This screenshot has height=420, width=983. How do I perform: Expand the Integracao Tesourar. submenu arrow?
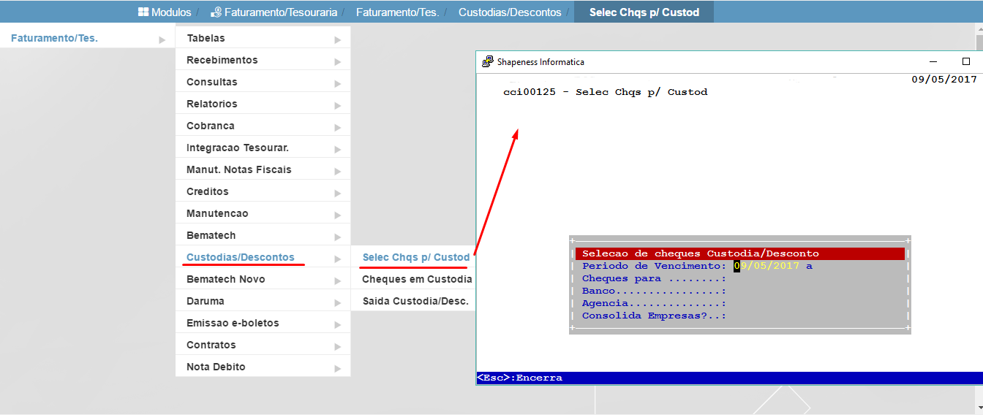pos(338,149)
